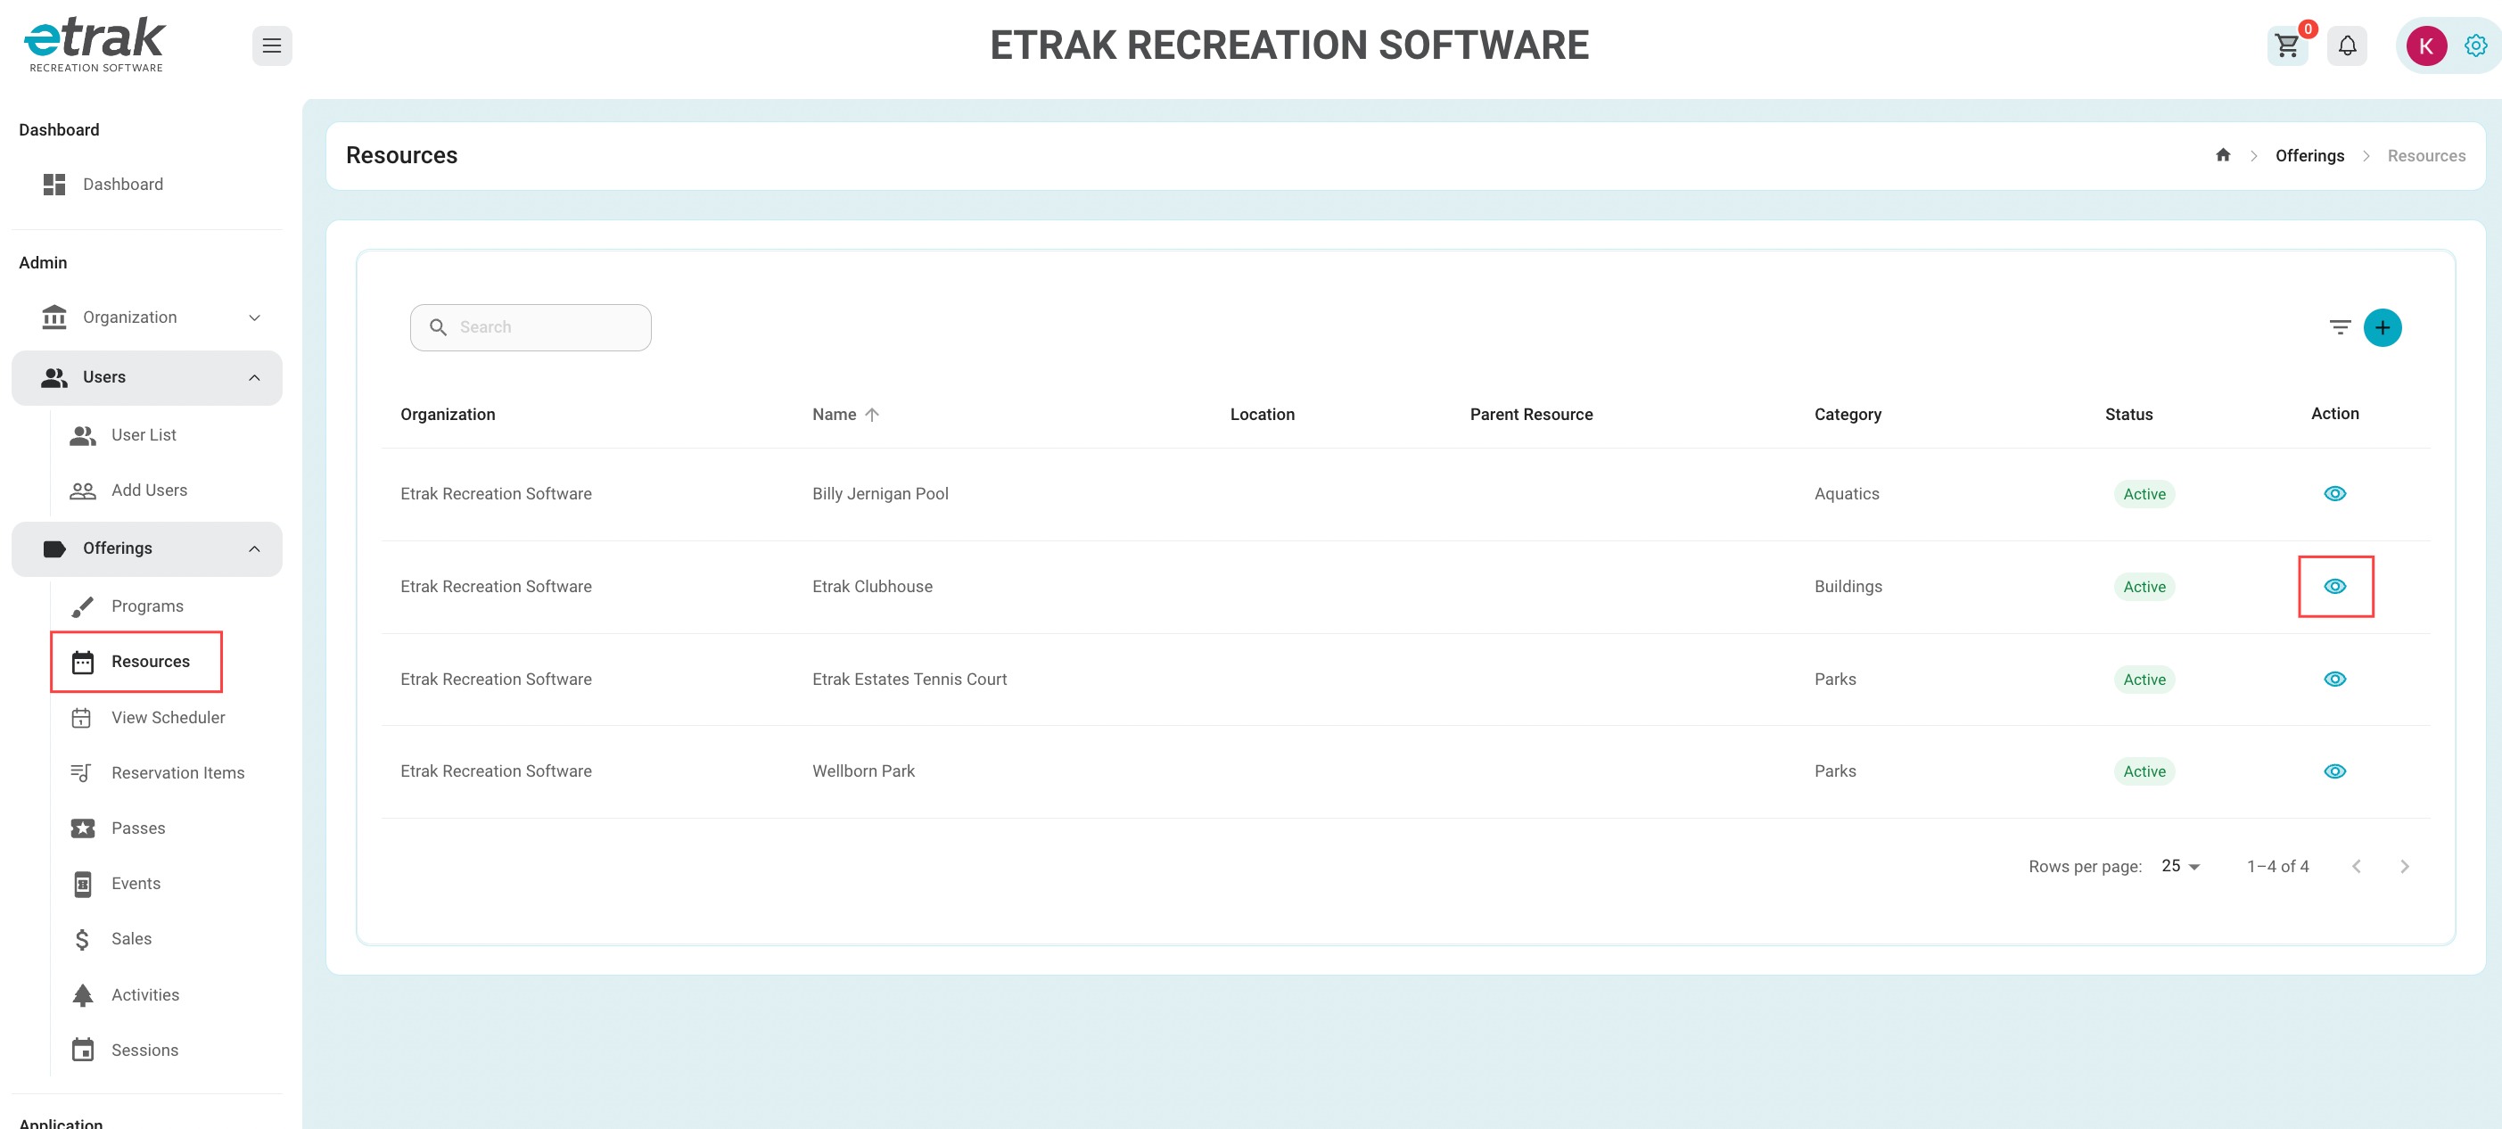Click the Reservation Items list icon
The image size is (2502, 1129).
(82, 773)
